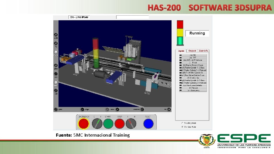
Task: Switch to the Inputs tab
Action: 181,51
